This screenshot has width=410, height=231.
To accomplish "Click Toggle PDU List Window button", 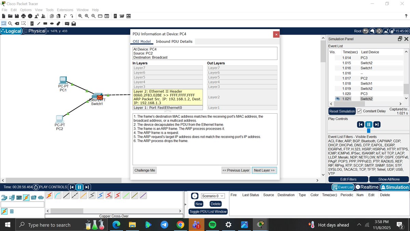I will [x=208, y=211].
